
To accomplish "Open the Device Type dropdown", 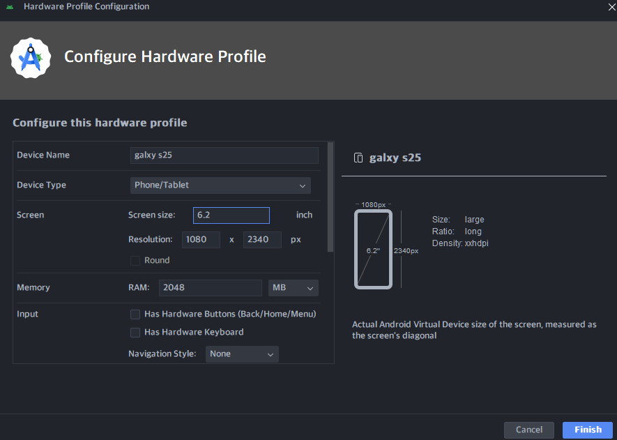I will [x=220, y=185].
